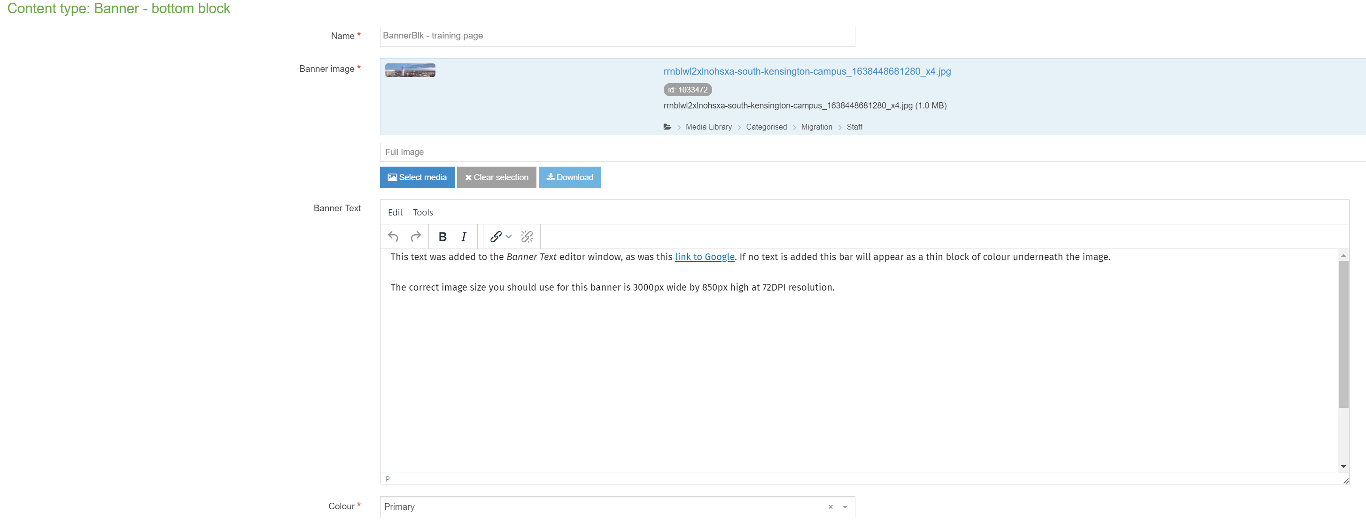Screen dimensions: 1366x529
Task: Toggle Bold formatting in editor
Action: coord(442,237)
